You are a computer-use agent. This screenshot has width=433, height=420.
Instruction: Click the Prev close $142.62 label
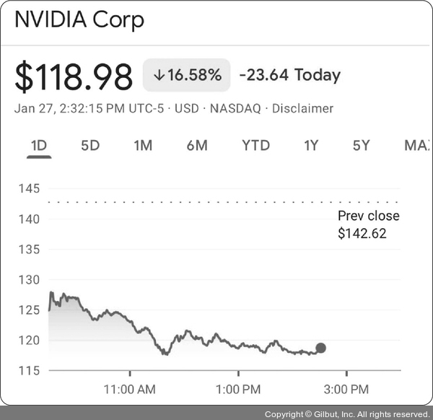coord(368,224)
